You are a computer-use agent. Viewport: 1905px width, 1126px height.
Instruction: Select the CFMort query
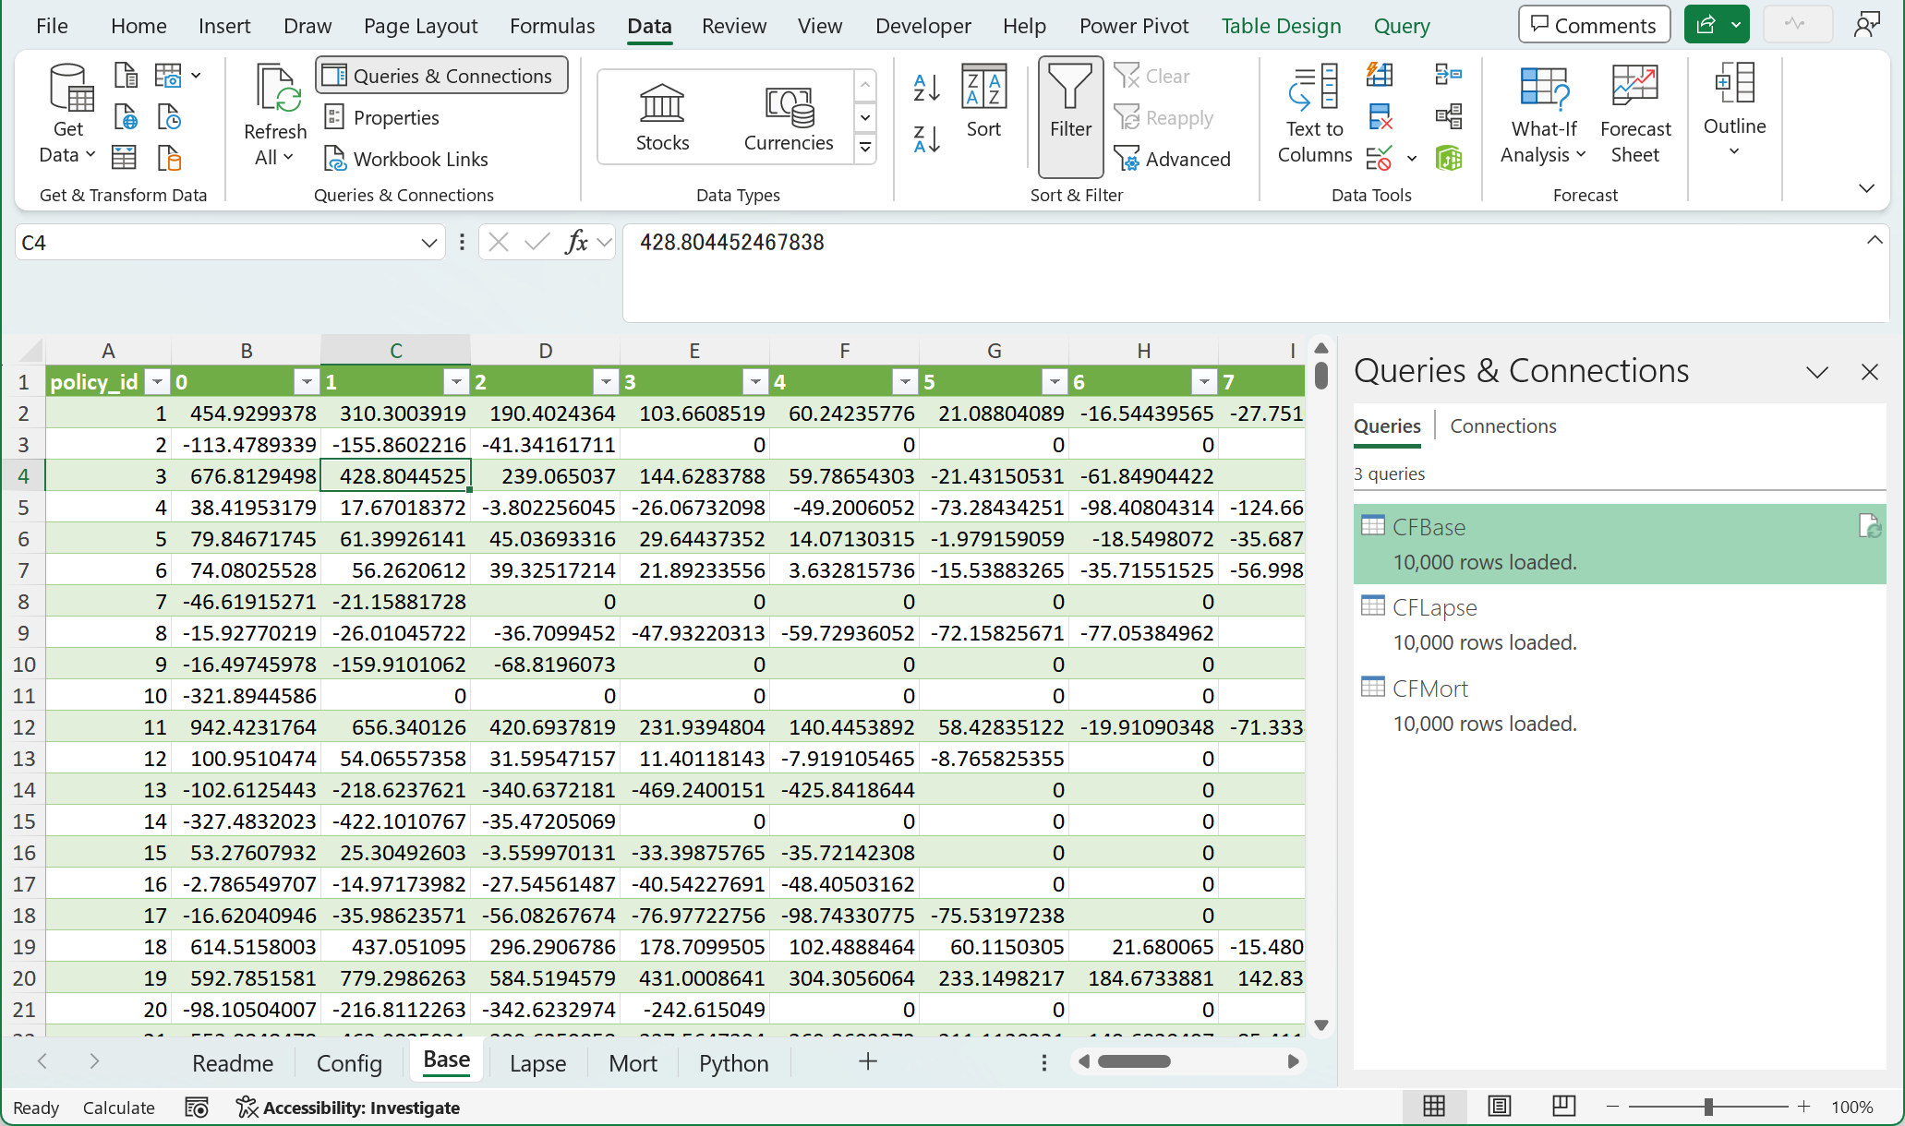tap(1620, 705)
